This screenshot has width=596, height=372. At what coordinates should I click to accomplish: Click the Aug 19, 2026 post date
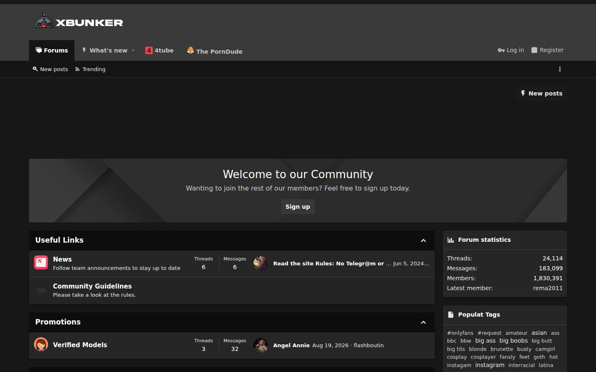(330, 345)
